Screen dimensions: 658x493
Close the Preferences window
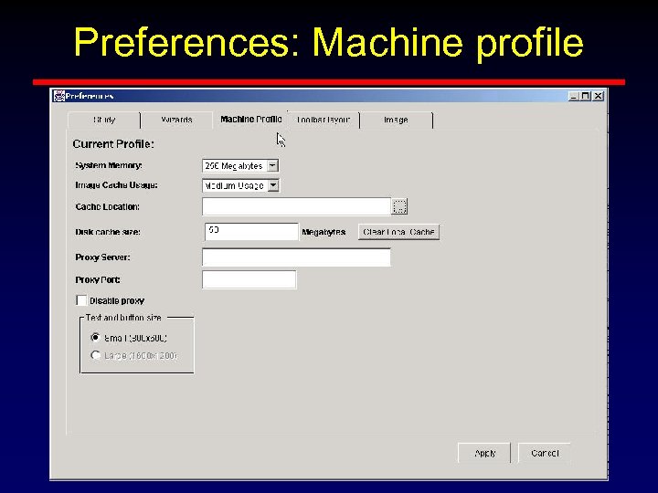tap(598, 96)
